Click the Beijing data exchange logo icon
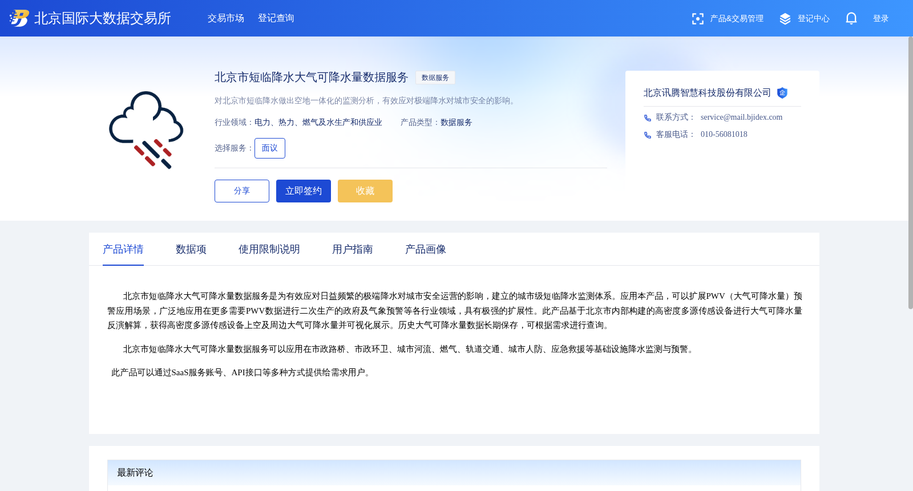This screenshot has height=491, width=913. tap(19, 18)
